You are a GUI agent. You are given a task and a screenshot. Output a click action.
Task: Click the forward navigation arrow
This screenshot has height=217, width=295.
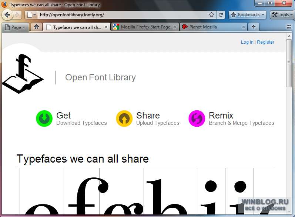(17, 15)
